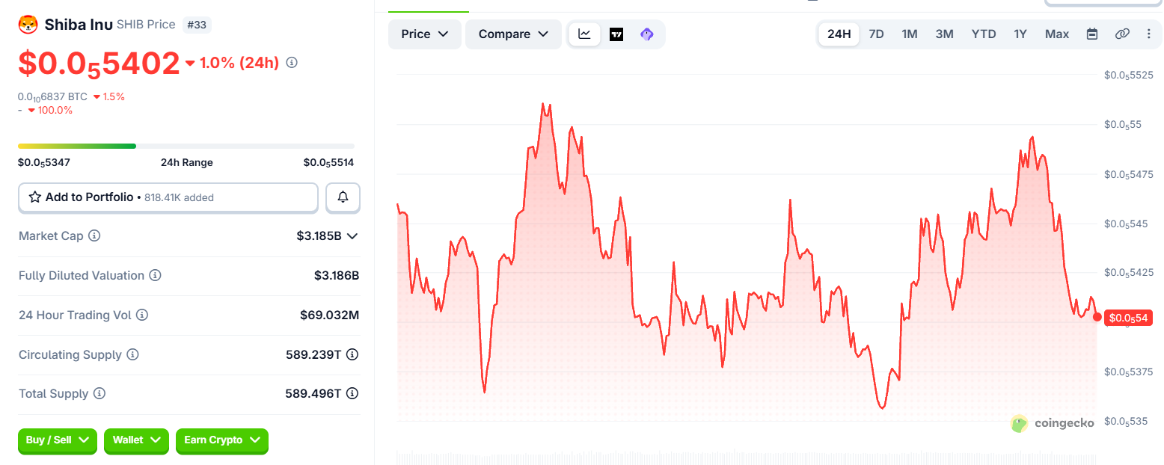Click the red $0.0₅54 current price tag on the chart
Image resolution: width=1164 pixels, height=465 pixels.
click(1128, 318)
